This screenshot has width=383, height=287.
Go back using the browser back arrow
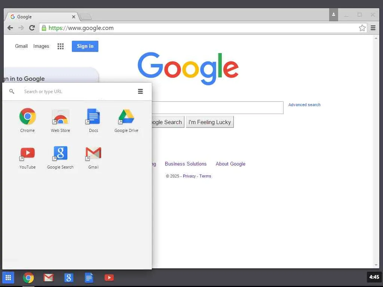[10, 28]
